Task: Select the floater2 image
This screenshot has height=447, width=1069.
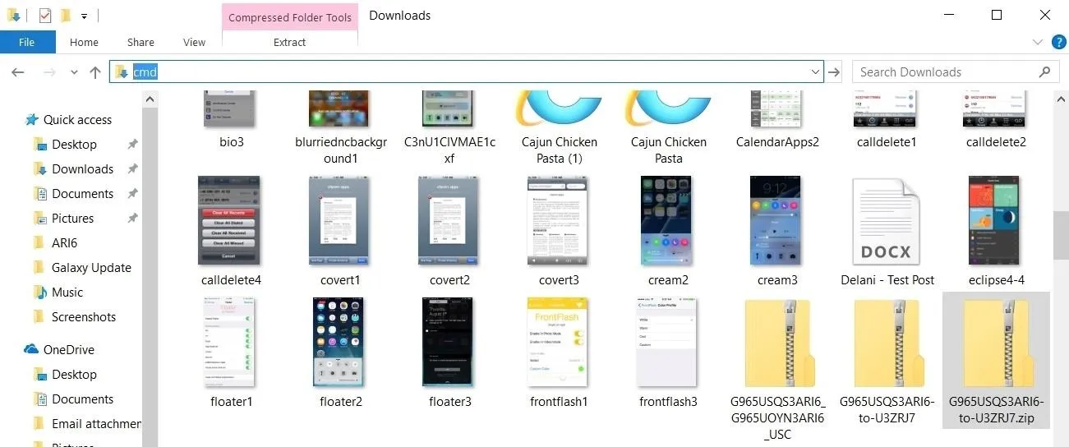Action: tap(340, 353)
